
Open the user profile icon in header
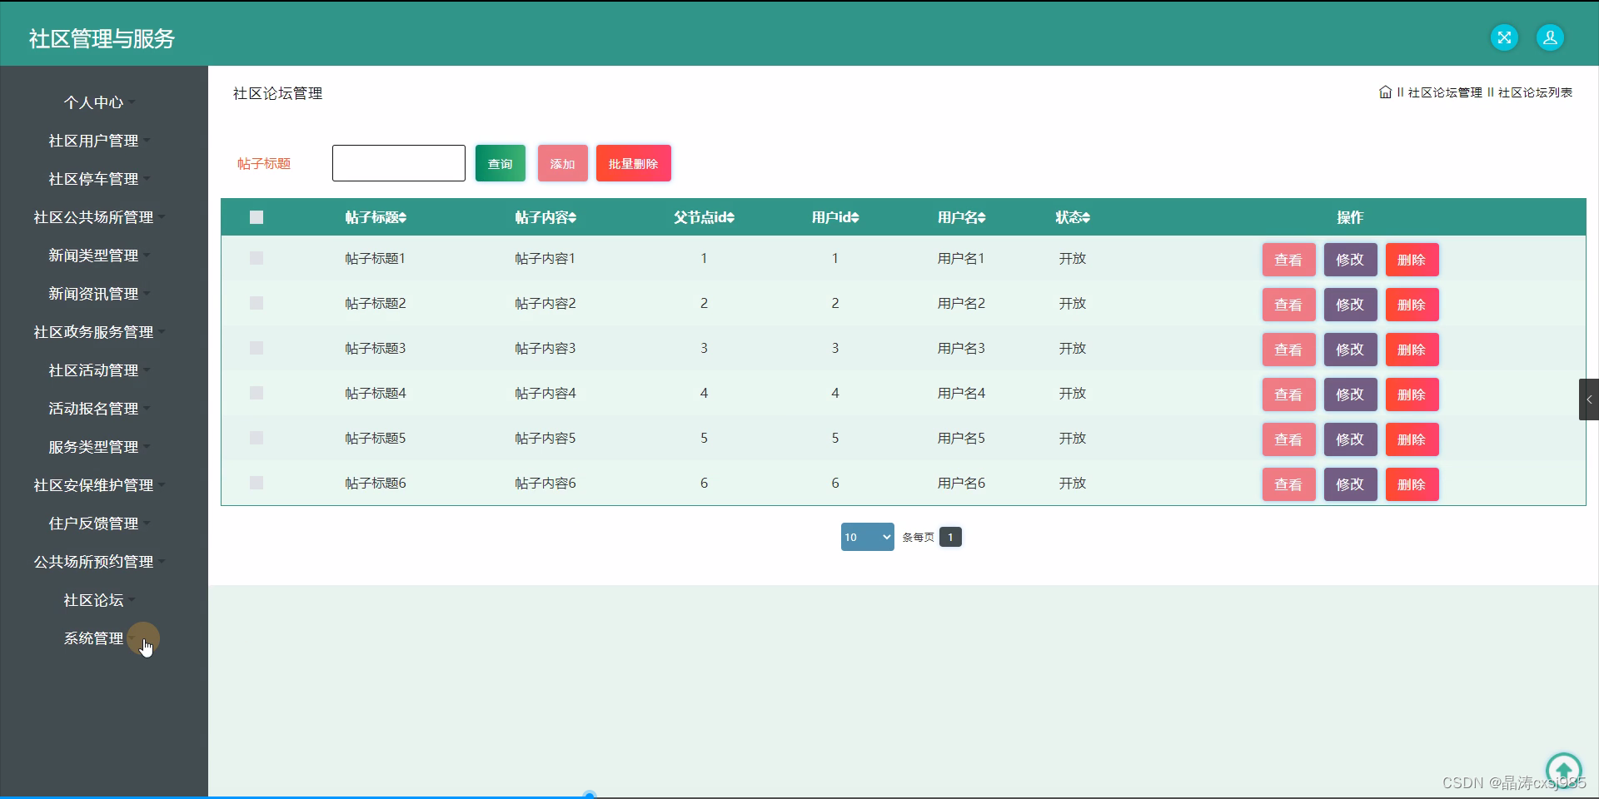pyautogui.click(x=1550, y=37)
